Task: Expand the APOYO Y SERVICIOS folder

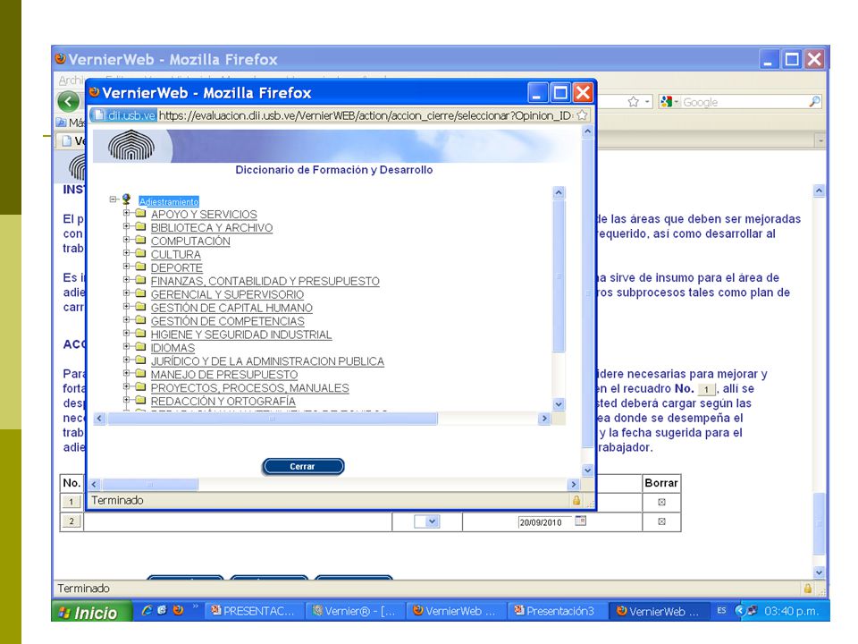Action: [126, 213]
